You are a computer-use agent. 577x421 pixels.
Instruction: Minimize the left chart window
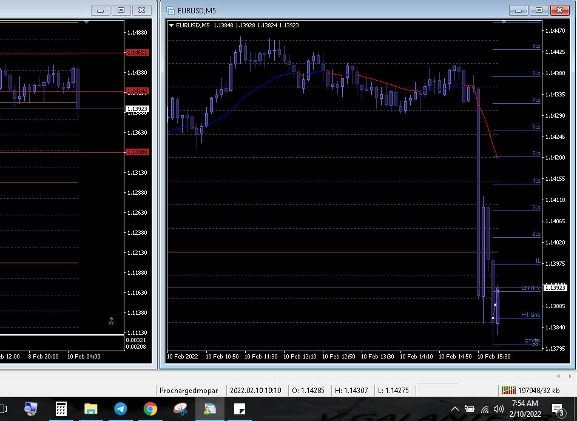[100, 10]
